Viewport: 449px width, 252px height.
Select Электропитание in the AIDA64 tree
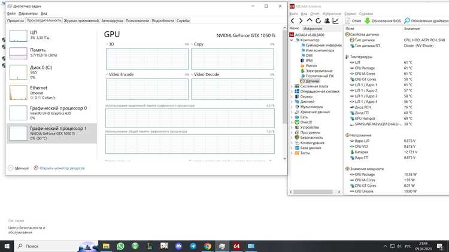[319, 71]
